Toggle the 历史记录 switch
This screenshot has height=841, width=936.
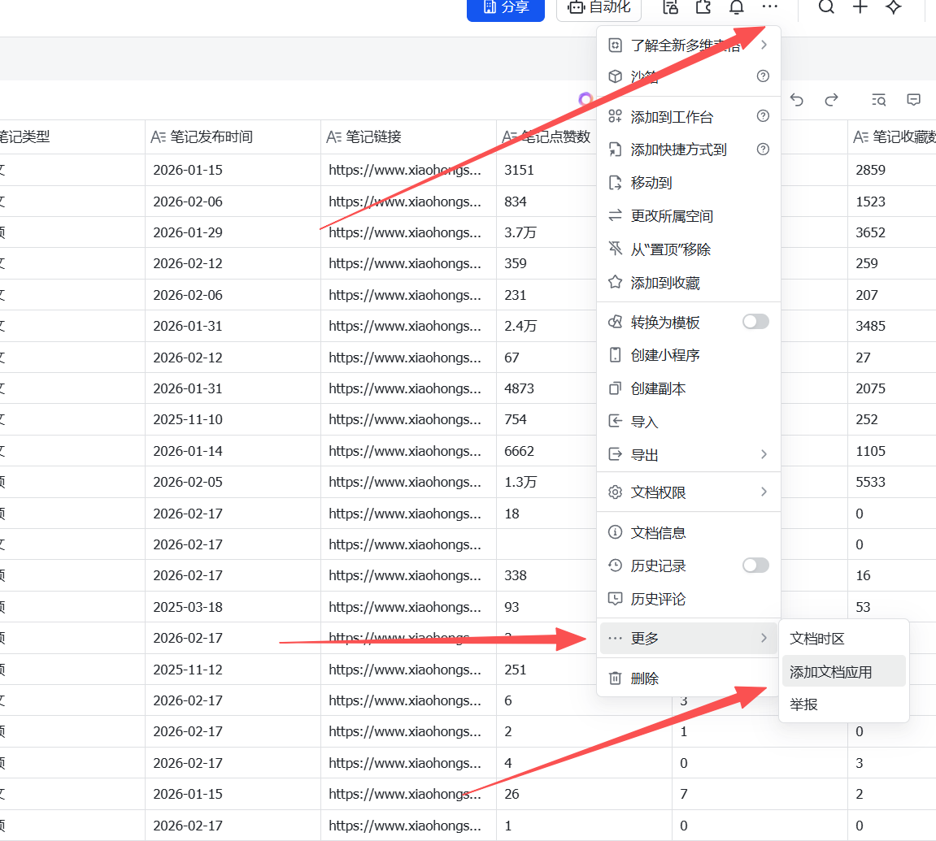coord(755,565)
